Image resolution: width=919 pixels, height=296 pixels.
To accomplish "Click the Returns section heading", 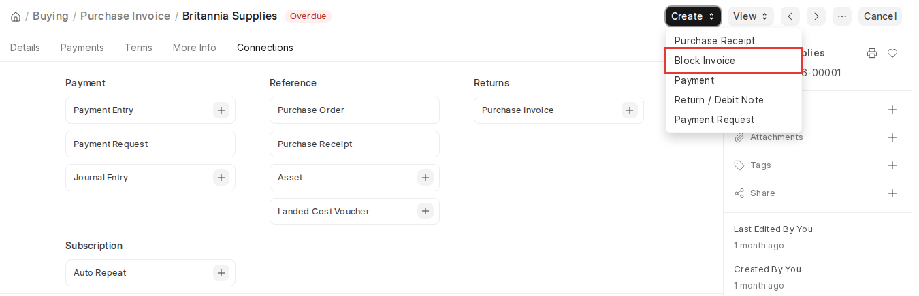I will (491, 83).
